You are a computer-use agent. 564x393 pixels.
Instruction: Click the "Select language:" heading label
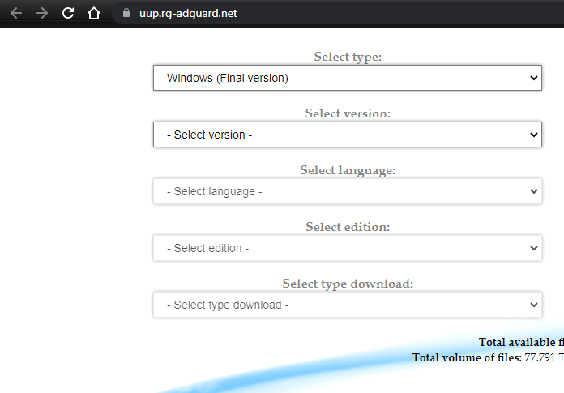348,170
